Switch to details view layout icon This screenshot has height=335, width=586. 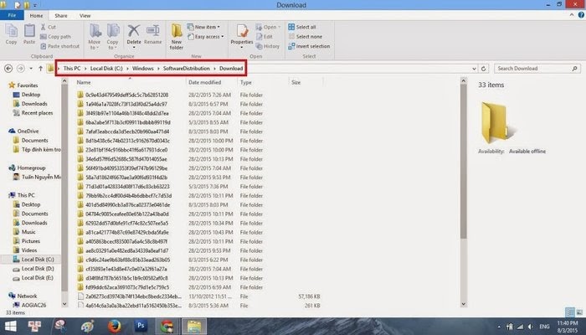pos(570,312)
